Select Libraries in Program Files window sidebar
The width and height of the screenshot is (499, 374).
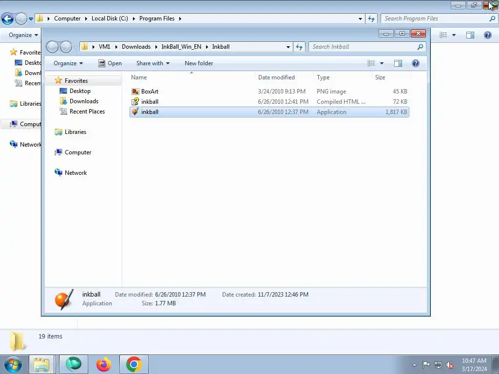point(26,104)
